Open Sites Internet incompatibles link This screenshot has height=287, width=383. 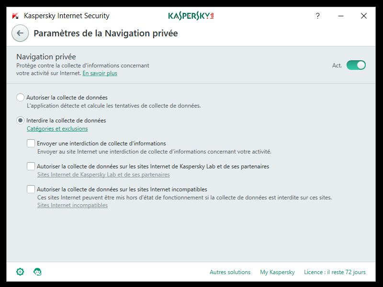(x=72, y=205)
